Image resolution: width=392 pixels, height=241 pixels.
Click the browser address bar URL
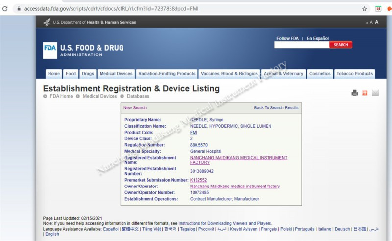click(x=111, y=9)
